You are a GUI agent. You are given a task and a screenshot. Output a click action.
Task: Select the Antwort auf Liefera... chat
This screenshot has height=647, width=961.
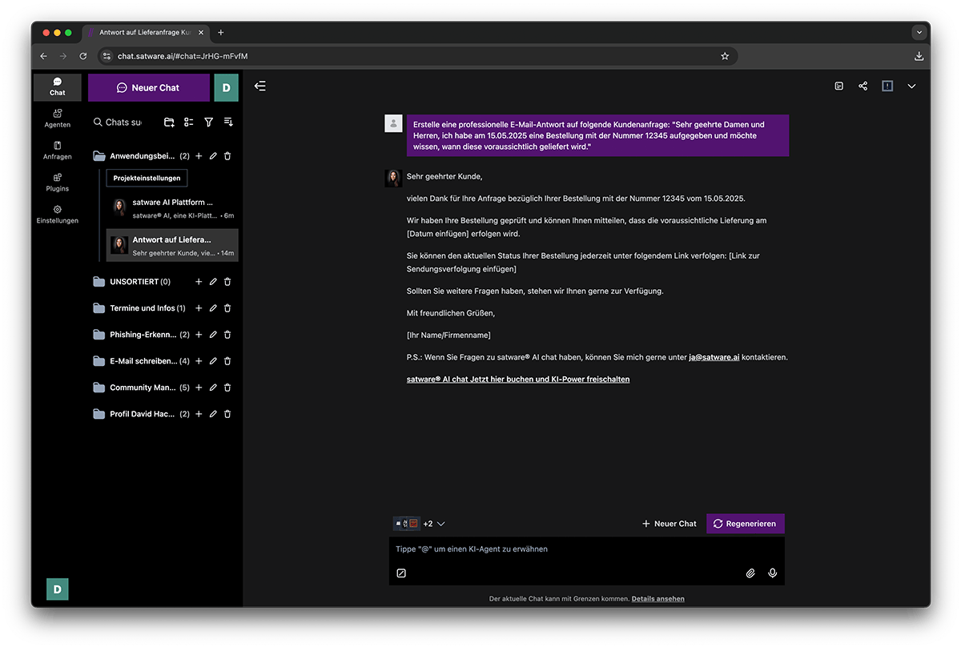point(173,245)
